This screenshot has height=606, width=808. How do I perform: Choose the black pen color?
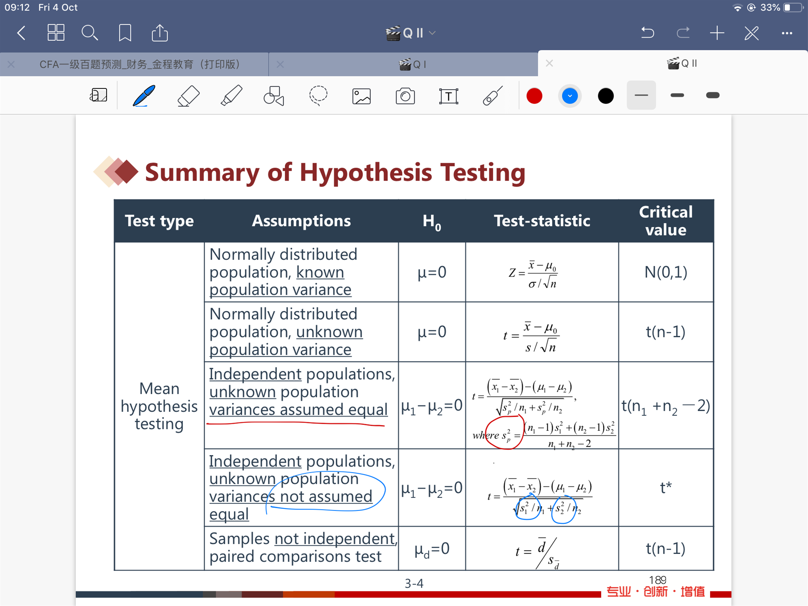point(606,96)
